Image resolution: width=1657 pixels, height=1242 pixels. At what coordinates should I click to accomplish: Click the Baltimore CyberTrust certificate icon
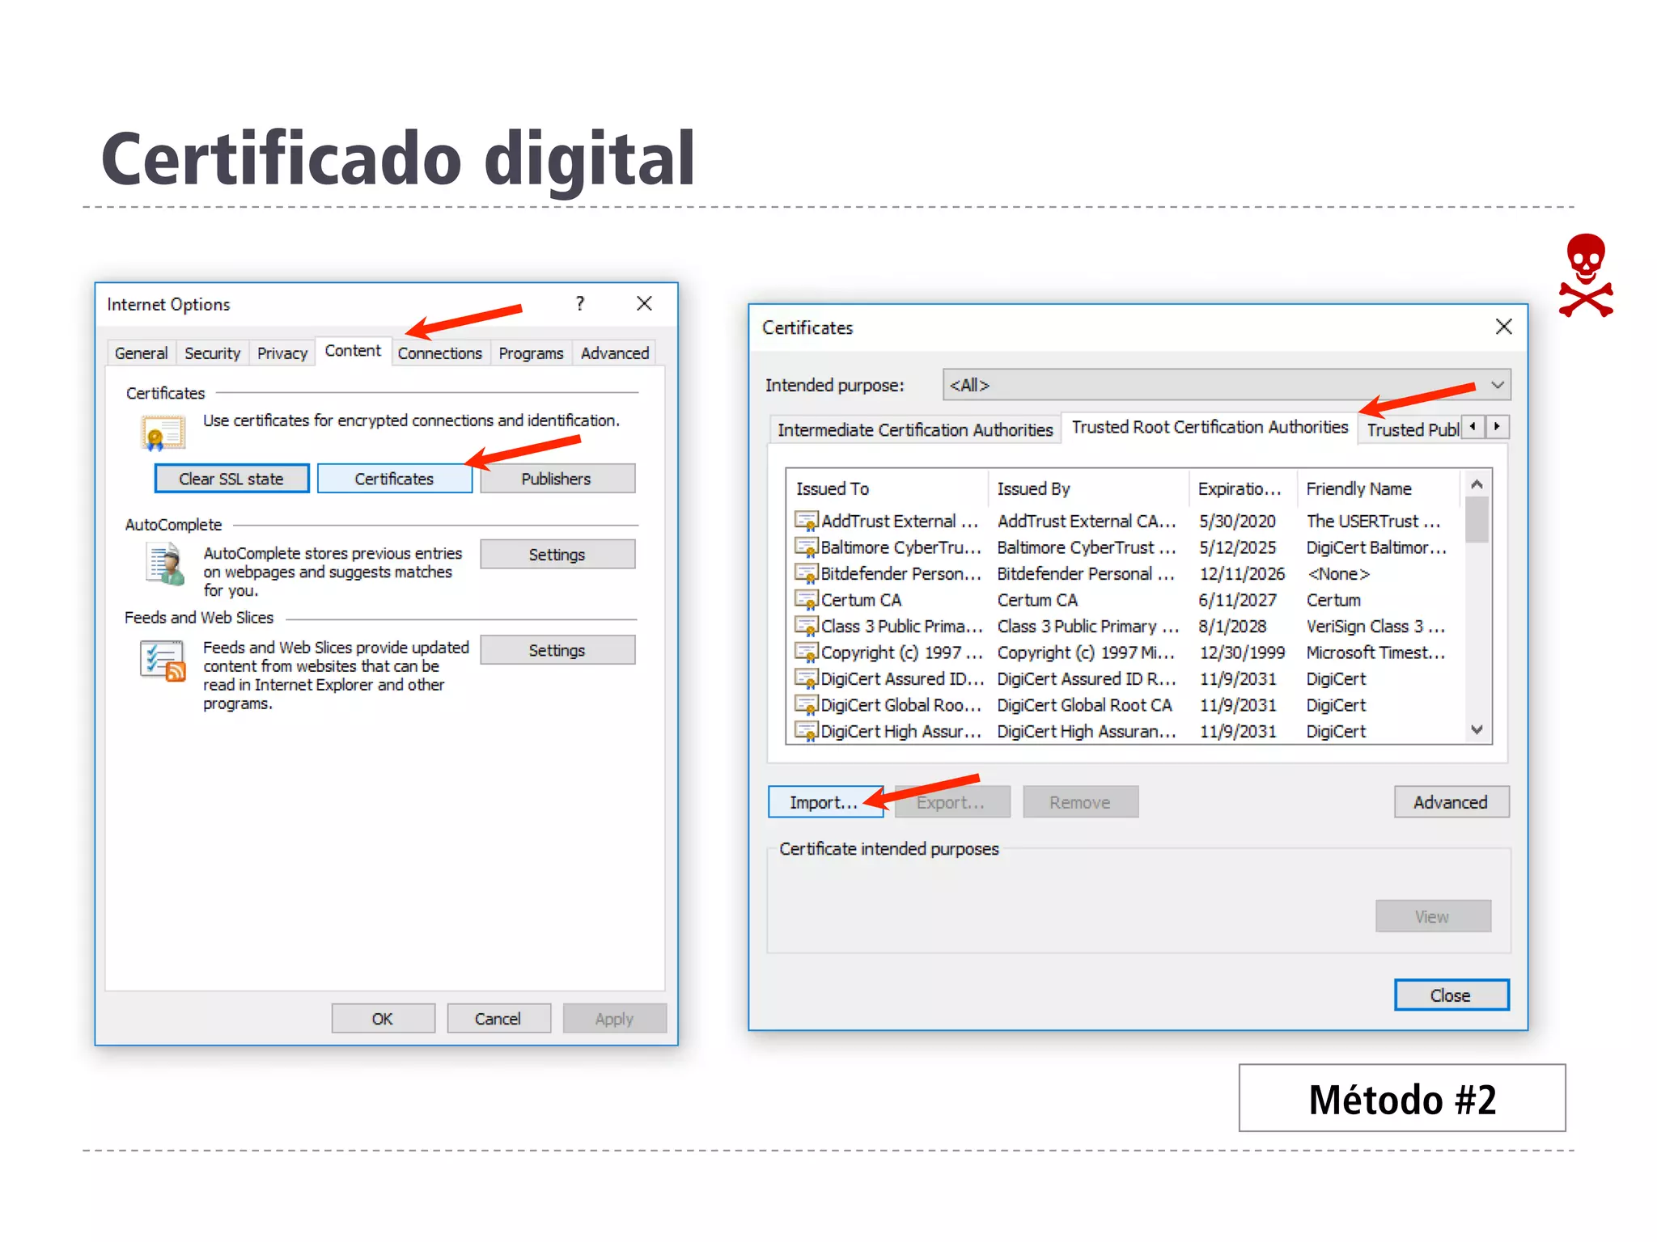(x=806, y=547)
